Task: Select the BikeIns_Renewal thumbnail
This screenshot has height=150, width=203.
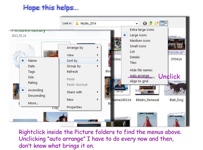Action: click(147, 90)
